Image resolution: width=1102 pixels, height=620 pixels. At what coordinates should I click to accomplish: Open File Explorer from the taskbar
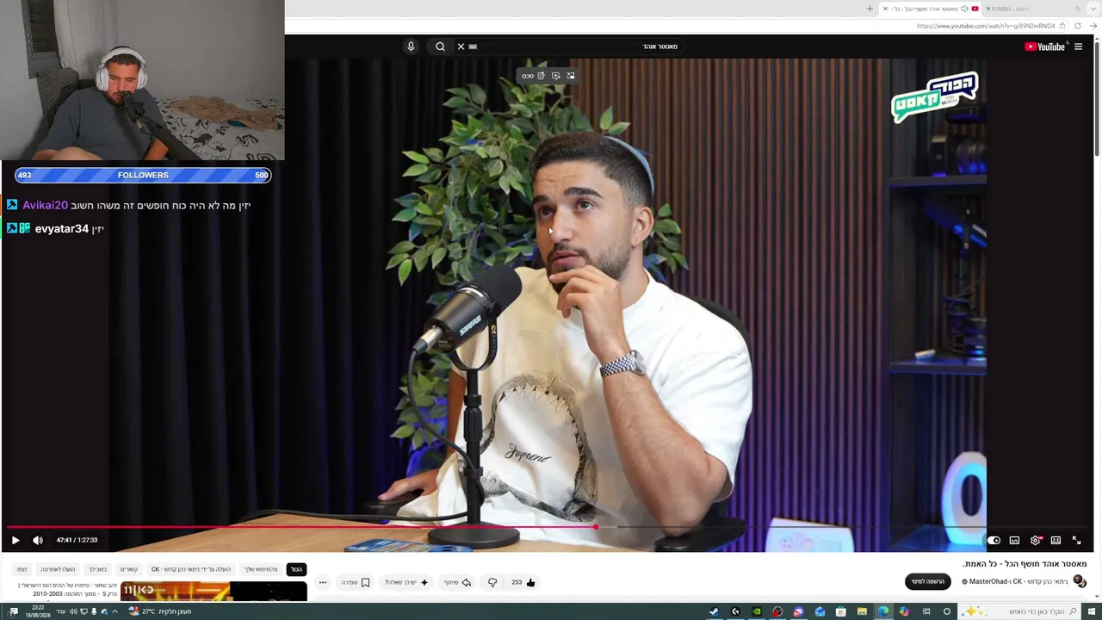click(862, 611)
